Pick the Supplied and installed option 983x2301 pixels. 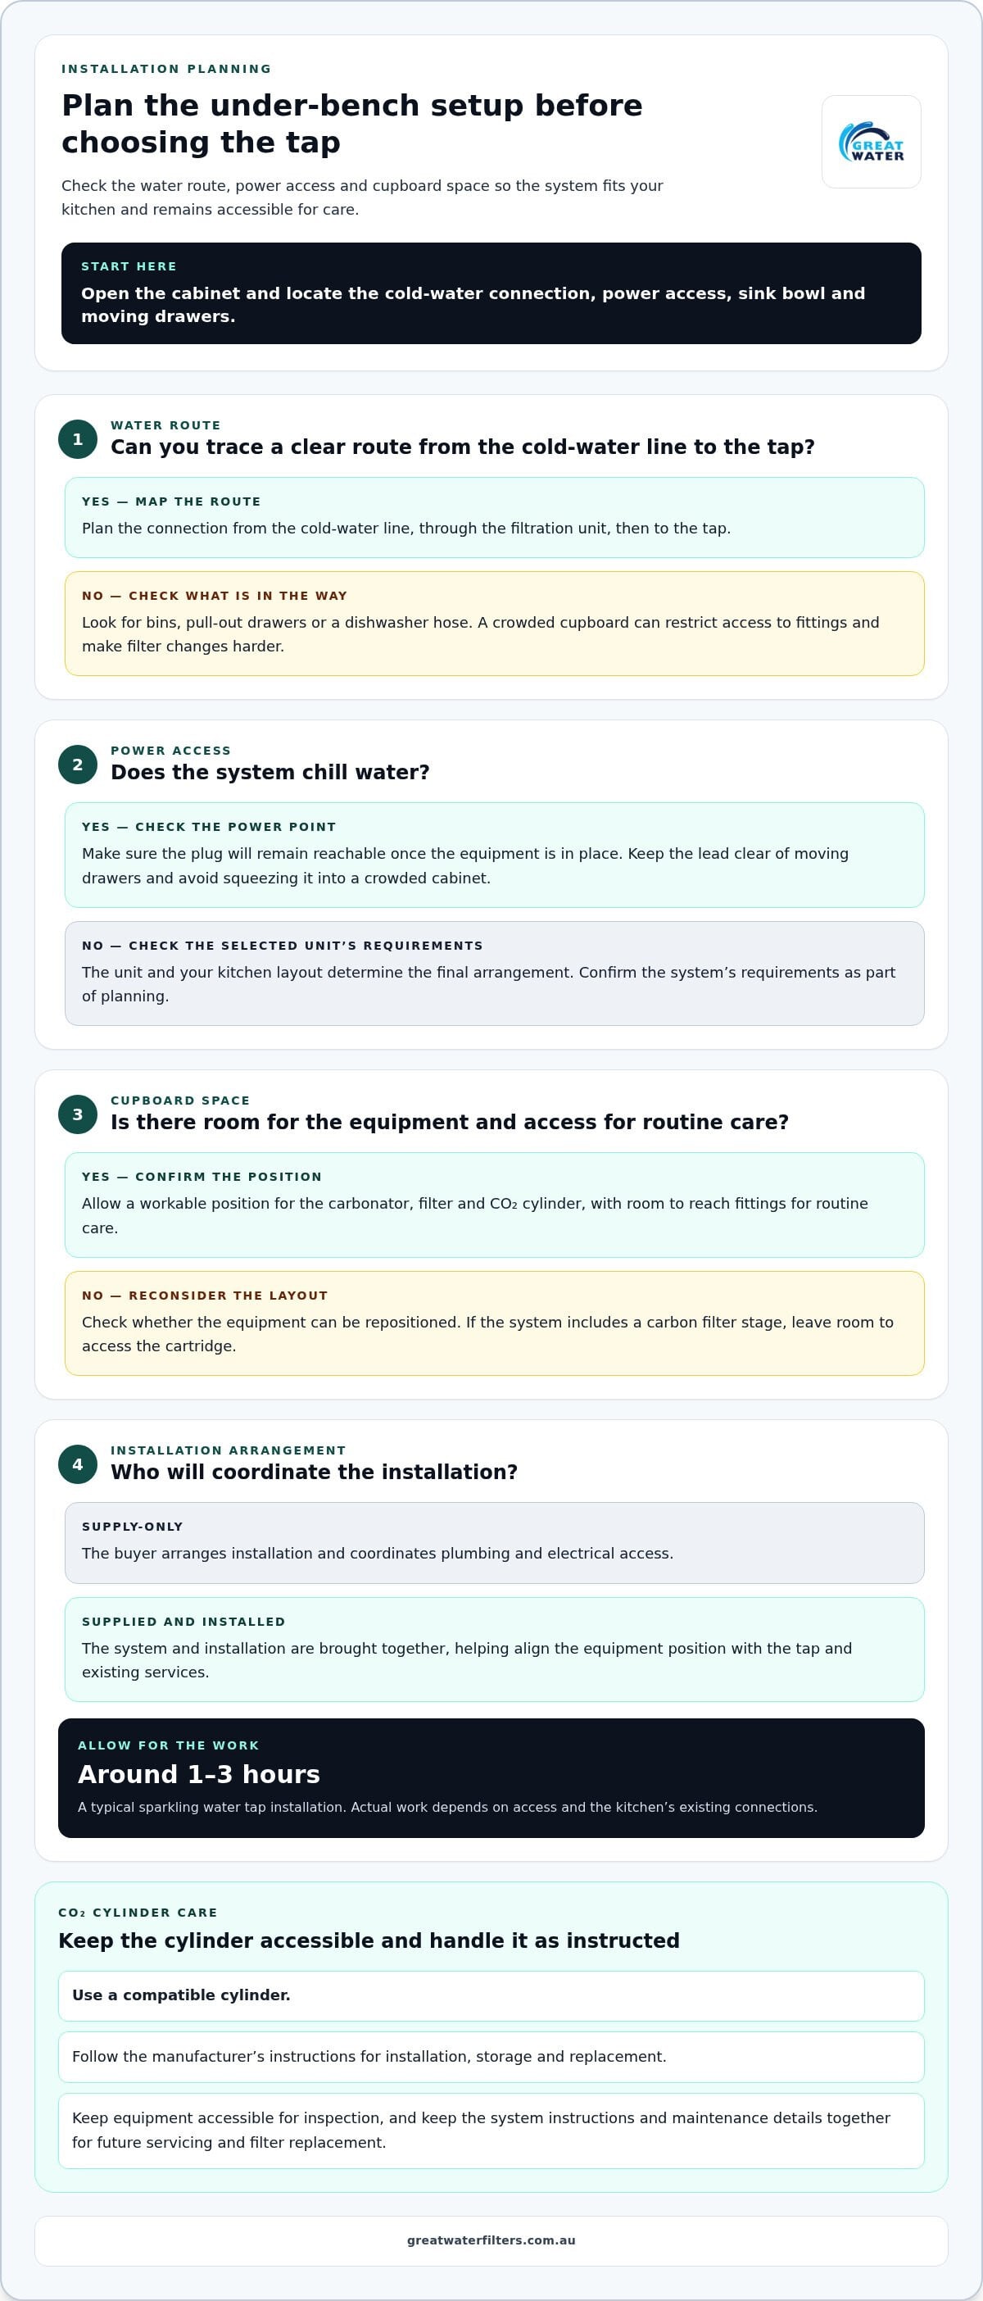tap(495, 1650)
